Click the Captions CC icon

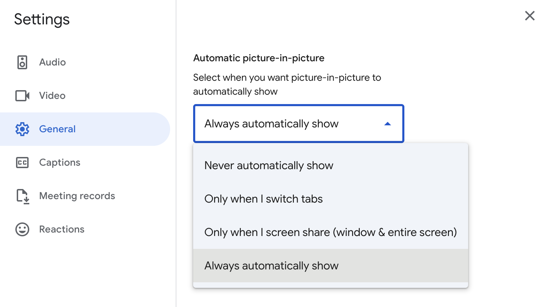(22, 163)
